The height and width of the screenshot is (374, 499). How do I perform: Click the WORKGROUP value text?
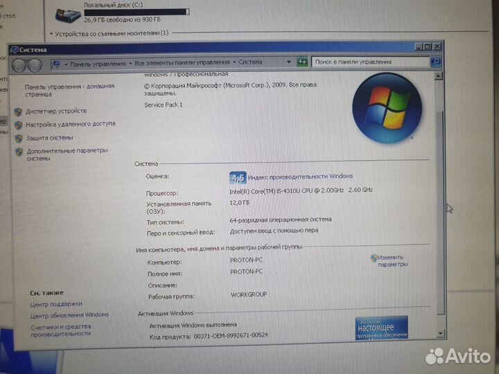pyautogui.click(x=249, y=294)
